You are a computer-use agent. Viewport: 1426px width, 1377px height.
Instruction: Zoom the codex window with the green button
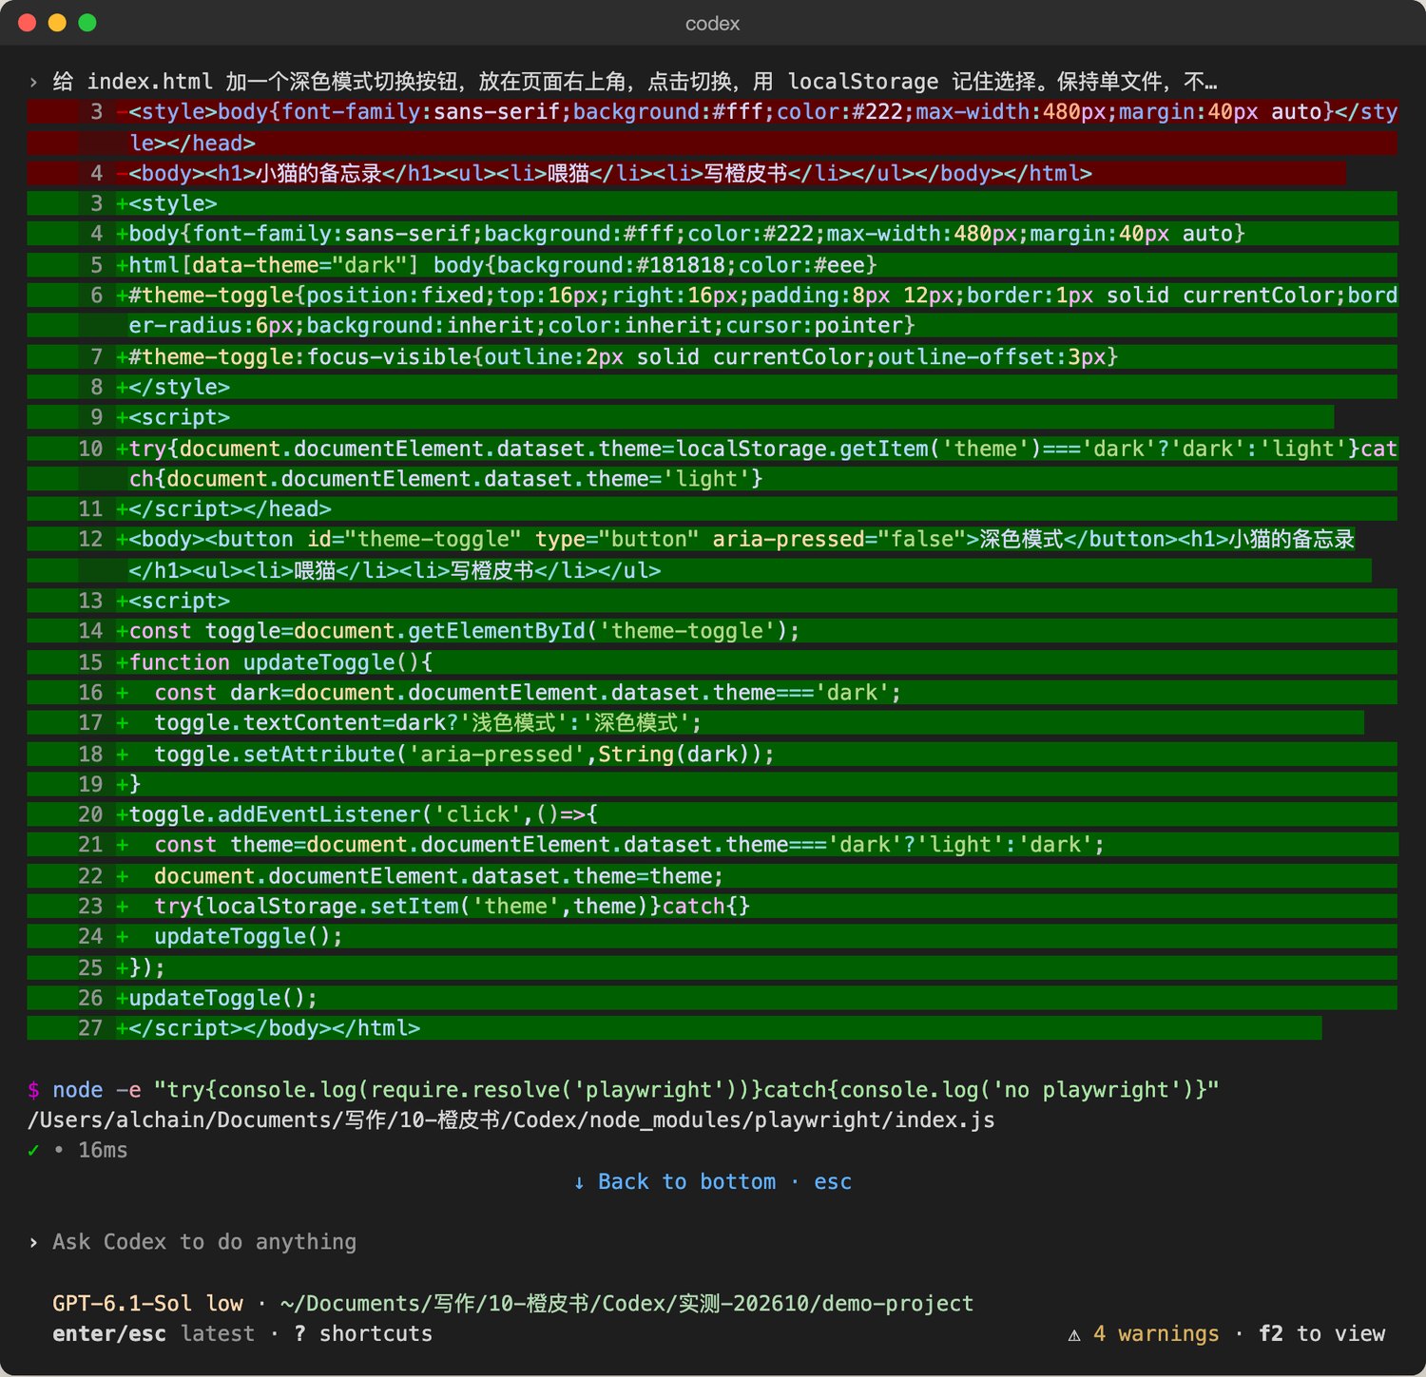click(x=87, y=23)
